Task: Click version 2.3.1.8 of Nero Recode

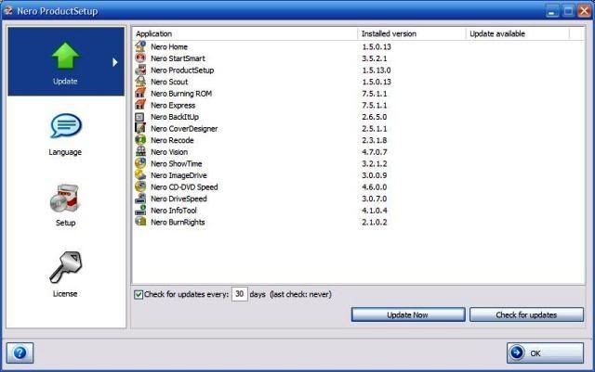Action: point(374,140)
